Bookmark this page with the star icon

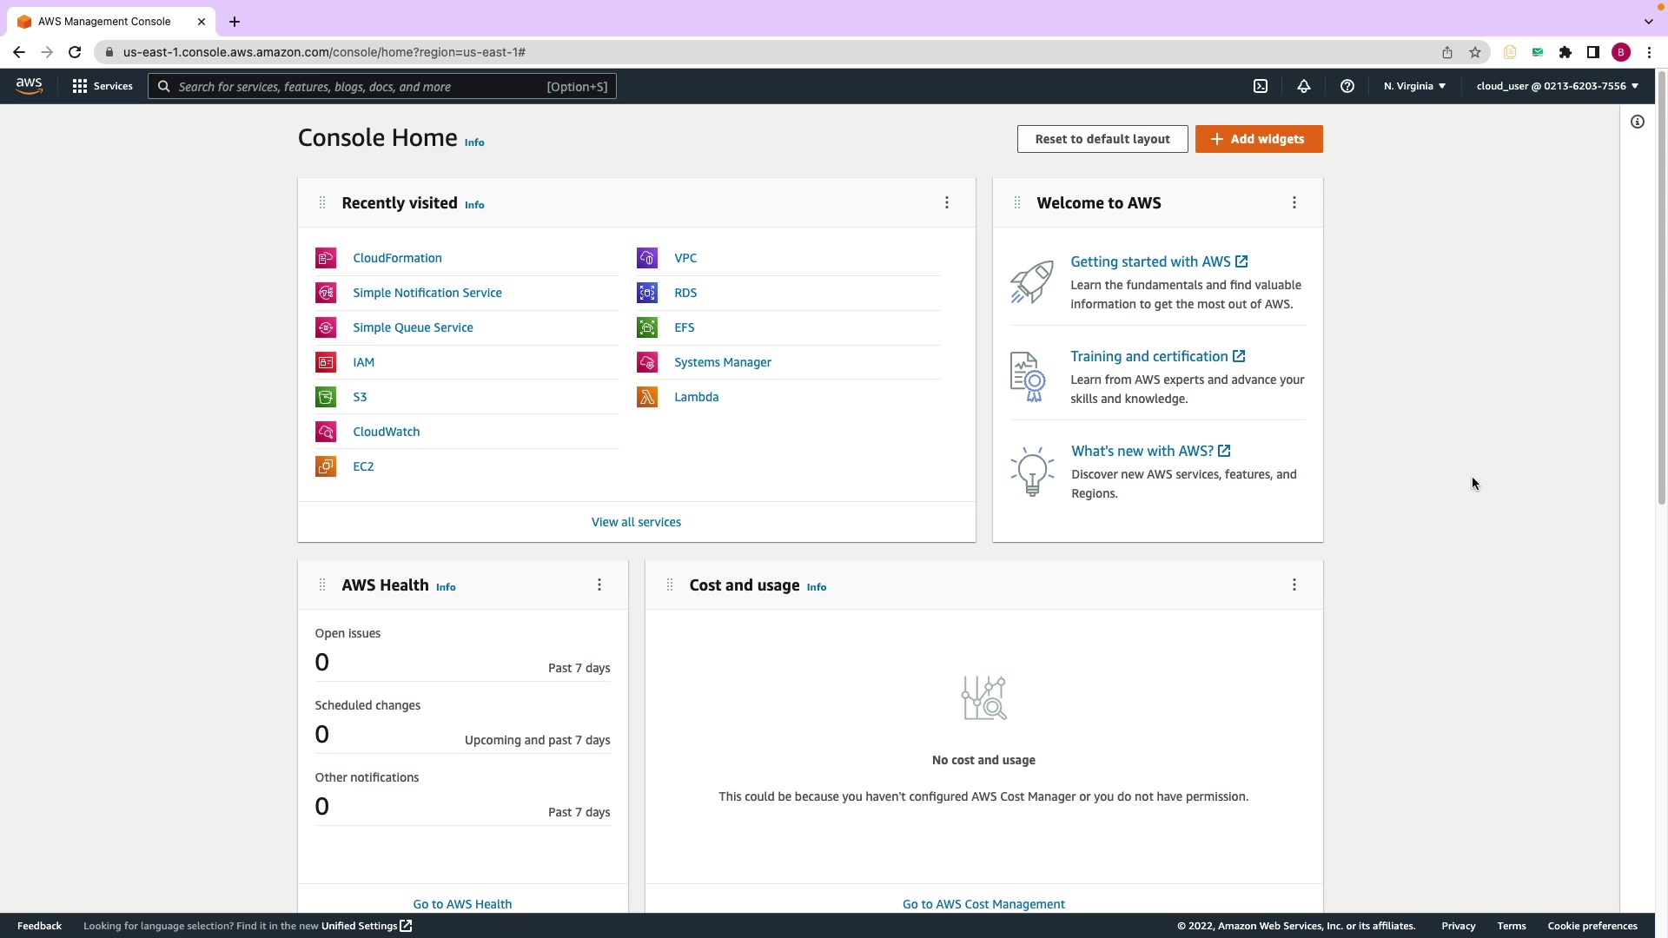click(1475, 52)
